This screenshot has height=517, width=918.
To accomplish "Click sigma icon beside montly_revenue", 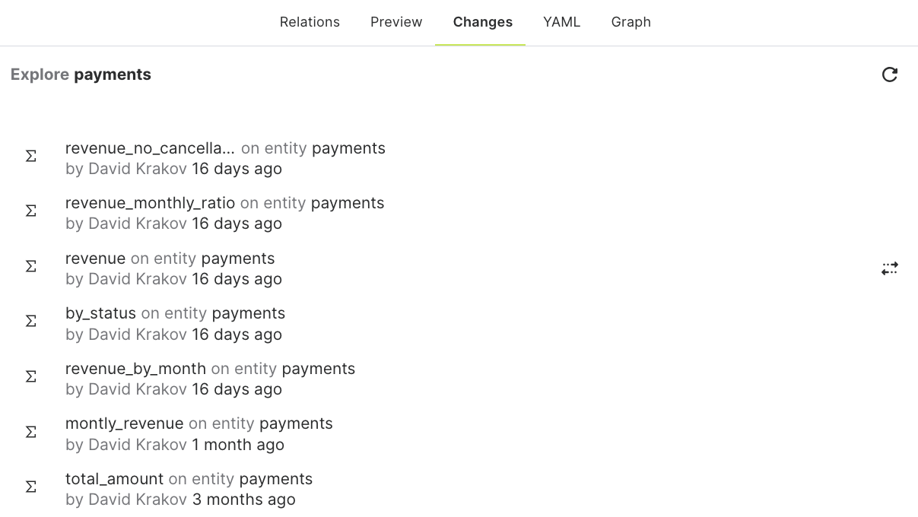I will (x=31, y=432).
